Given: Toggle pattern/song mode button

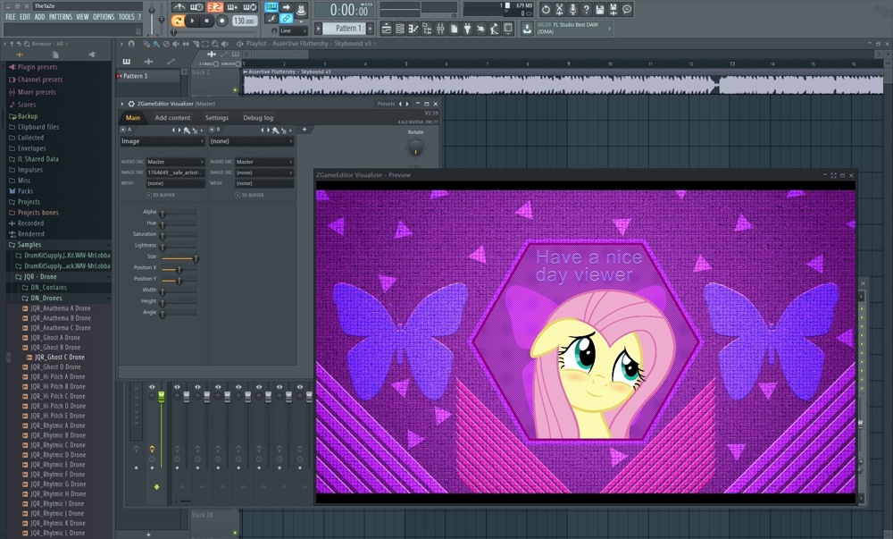Looking at the screenshot, I should [x=179, y=21].
